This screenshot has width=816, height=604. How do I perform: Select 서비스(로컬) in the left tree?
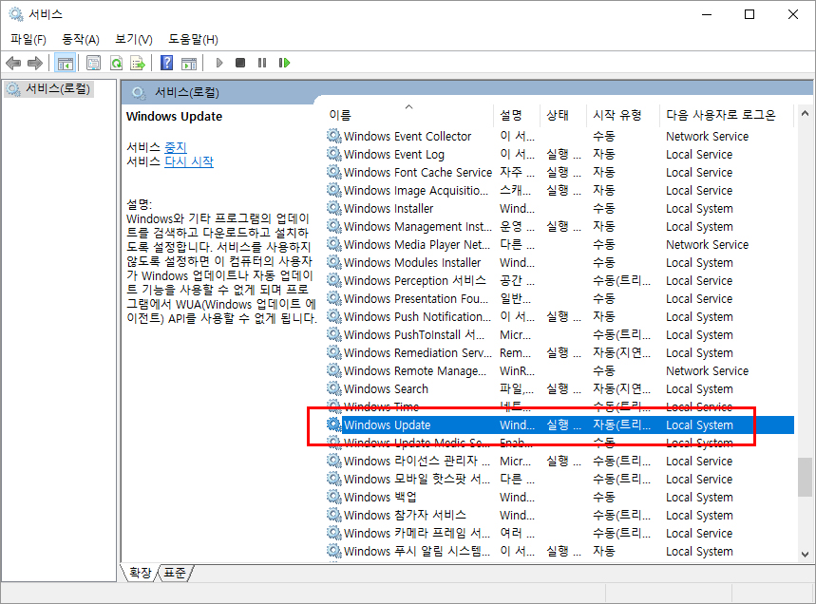click(50, 89)
